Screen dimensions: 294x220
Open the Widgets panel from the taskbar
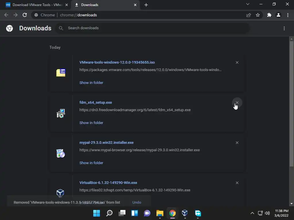135,213
